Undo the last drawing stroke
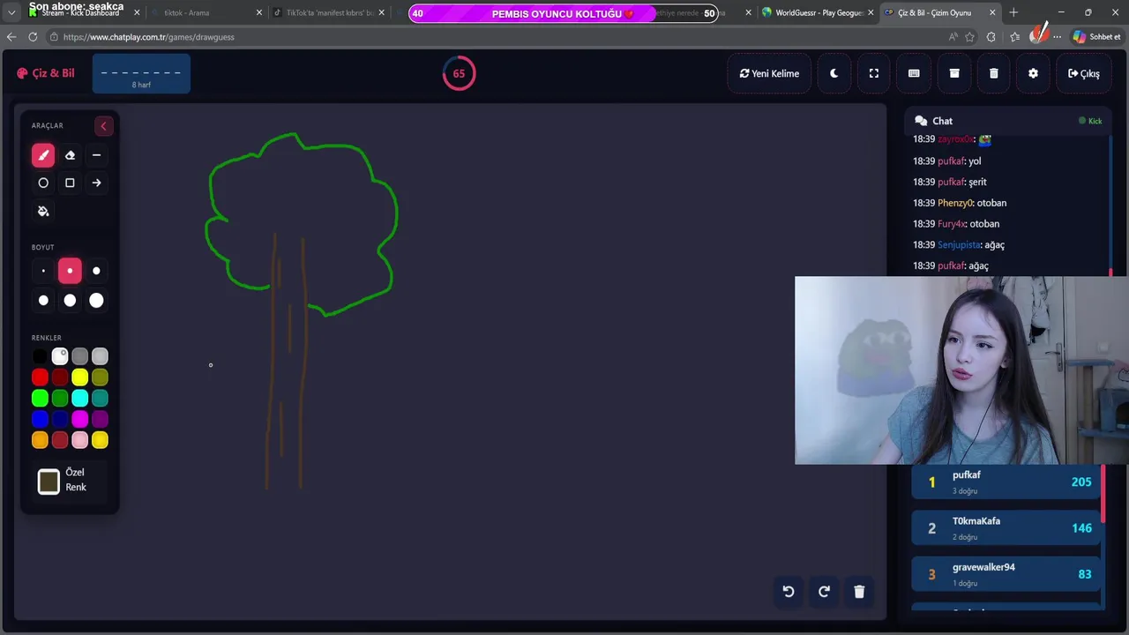The height and width of the screenshot is (635, 1129). (789, 592)
